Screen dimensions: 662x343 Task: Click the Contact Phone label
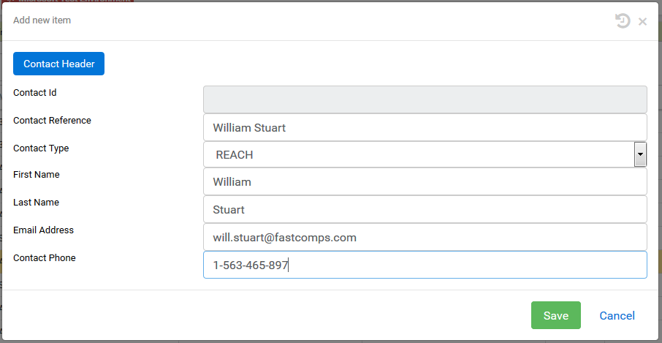tap(44, 258)
